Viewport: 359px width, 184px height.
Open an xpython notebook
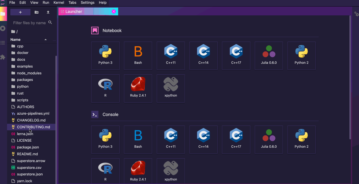point(171,88)
